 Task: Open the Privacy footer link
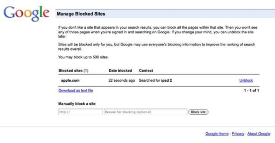point(238,134)
